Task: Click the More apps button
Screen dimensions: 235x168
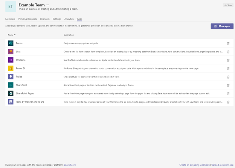Action: click(222, 26)
